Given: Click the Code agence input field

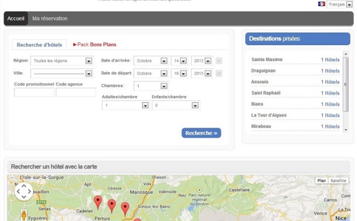Looking at the screenshot, I should [x=76, y=92].
